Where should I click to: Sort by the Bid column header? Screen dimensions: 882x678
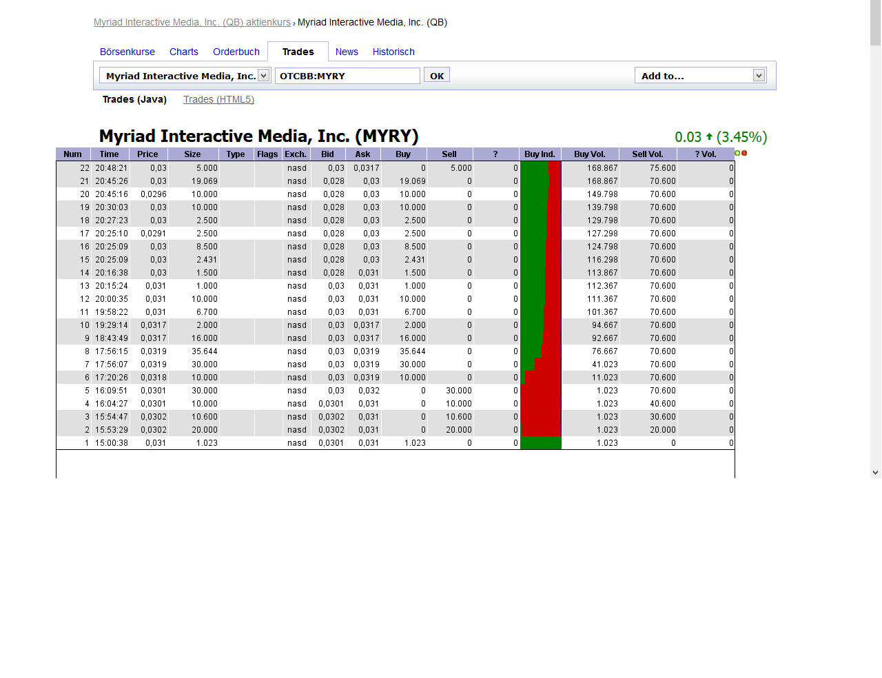pos(328,154)
